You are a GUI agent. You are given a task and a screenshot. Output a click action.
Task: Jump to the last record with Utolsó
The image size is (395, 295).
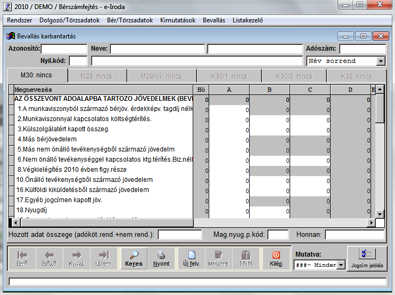[103, 258]
